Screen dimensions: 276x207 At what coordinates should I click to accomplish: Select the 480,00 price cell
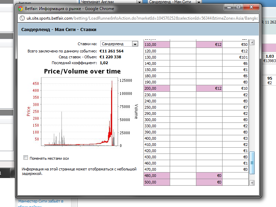157,176
